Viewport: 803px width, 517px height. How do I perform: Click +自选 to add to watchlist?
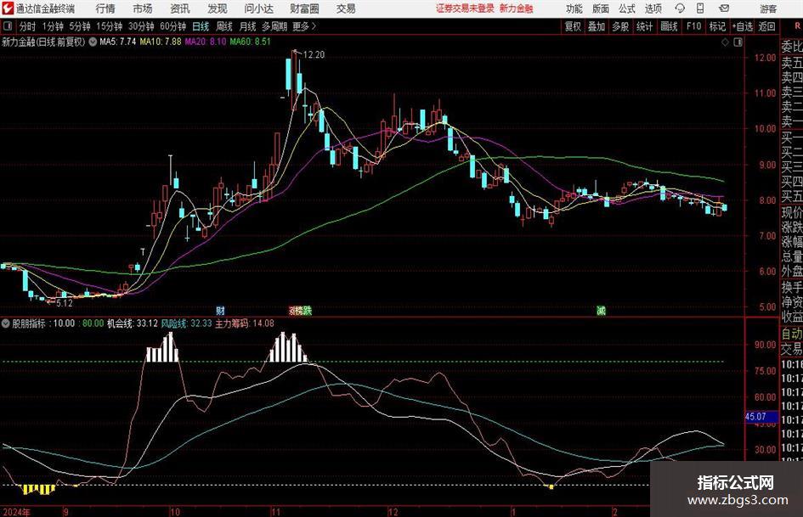pyautogui.click(x=742, y=26)
